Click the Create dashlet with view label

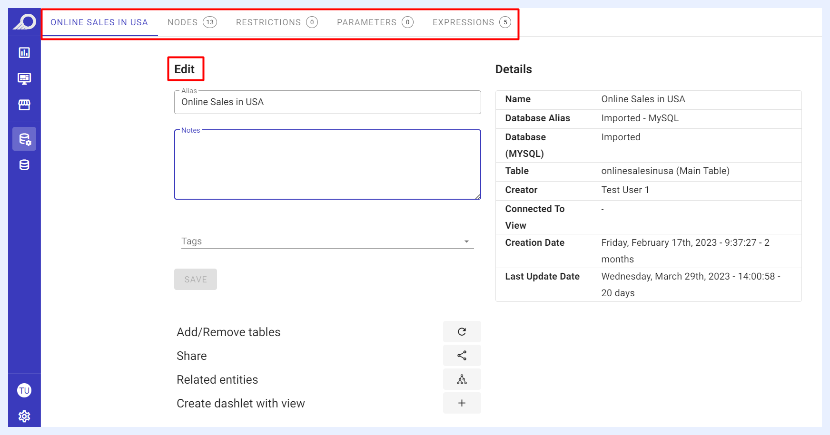point(240,403)
